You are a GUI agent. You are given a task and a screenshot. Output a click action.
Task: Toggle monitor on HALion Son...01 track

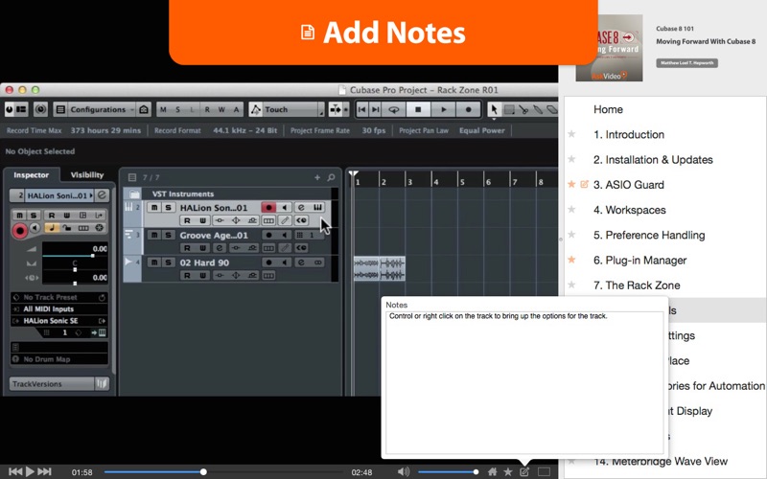(x=284, y=208)
